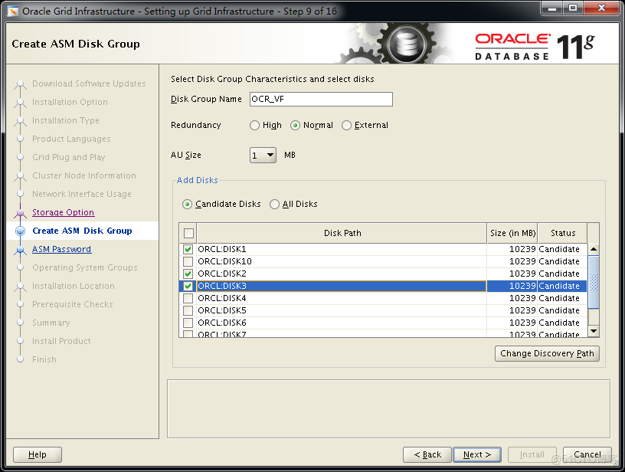
Task: Check ORCL:DISK6 checkbox
Action: tap(188, 323)
